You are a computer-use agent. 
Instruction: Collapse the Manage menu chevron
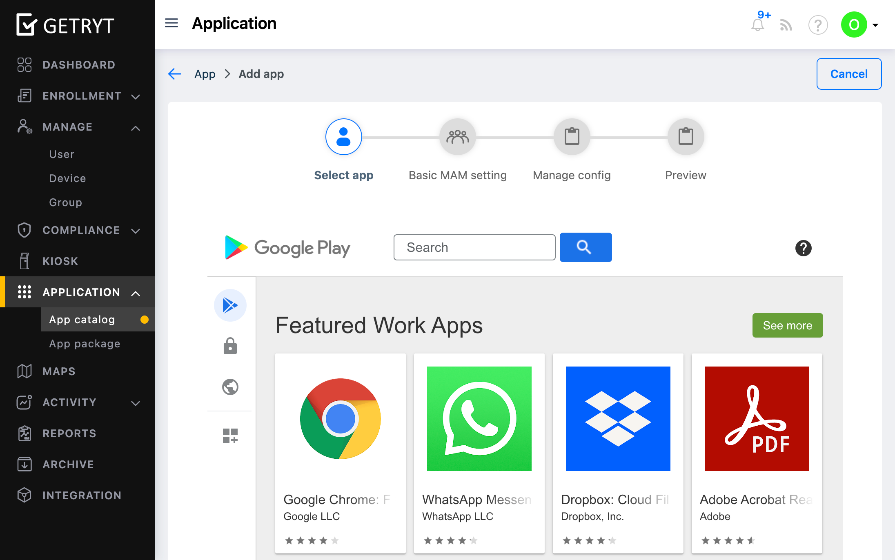tap(136, 128)
